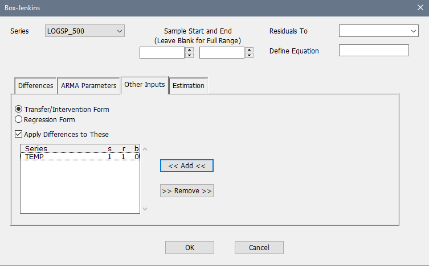Screen dimensions: 429x266
Task: Click the Define Equation input field
Action: 374,51
